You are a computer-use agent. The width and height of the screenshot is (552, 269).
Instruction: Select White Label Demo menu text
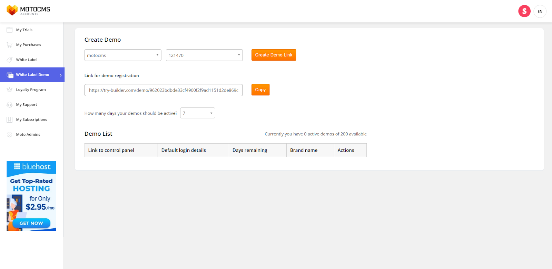pyautogui.click(x=32, y=75)
